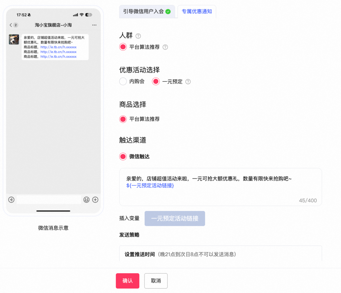Click green check icon on 引导微信用户入会 tab
Screen dimensions: 341x293
click(x=168, y=11)
